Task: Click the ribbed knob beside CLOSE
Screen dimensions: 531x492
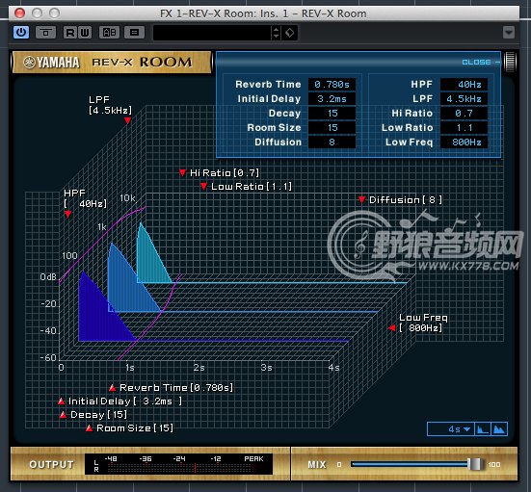Action: [510, 62]
